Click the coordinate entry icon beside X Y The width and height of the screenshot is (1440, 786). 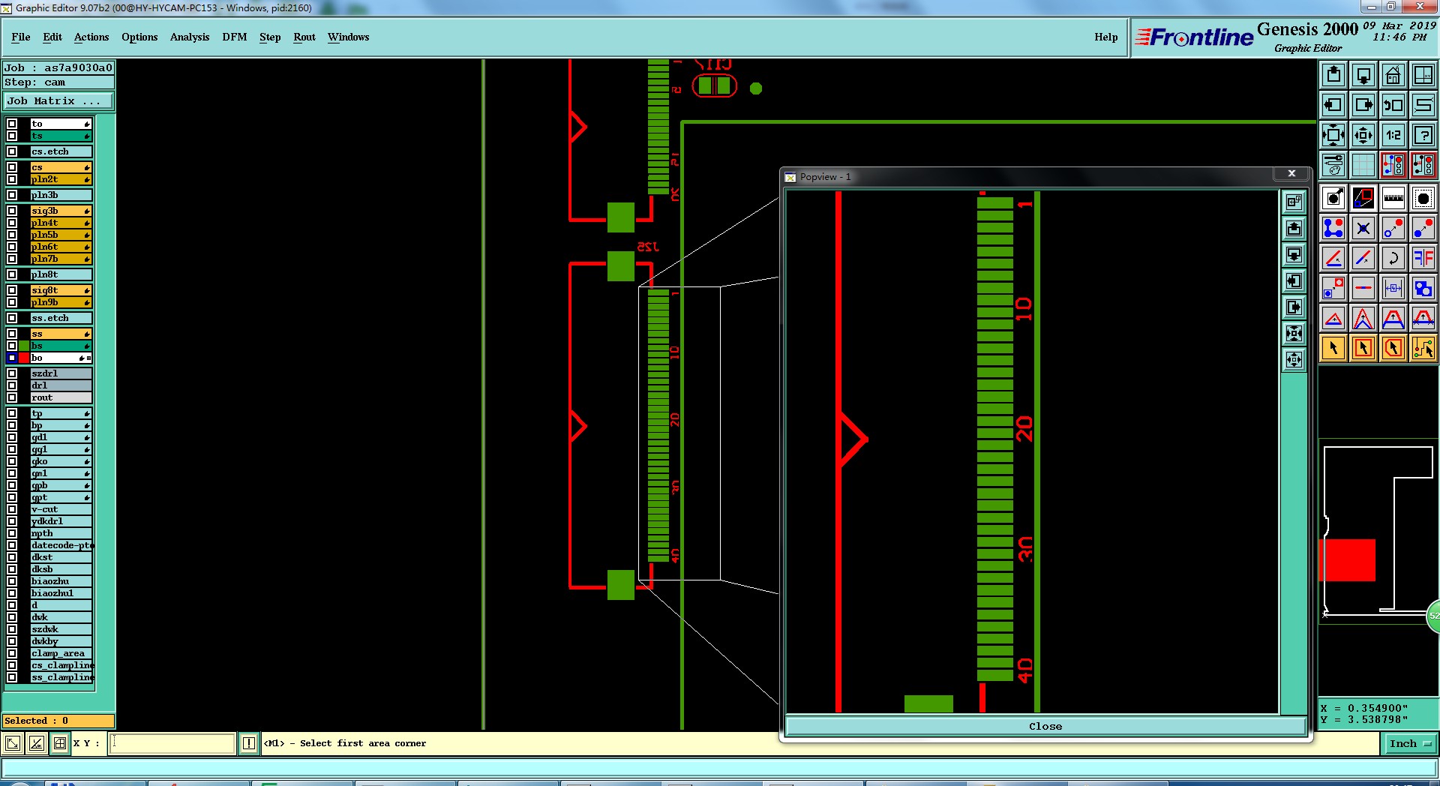(x=249, y=743)
